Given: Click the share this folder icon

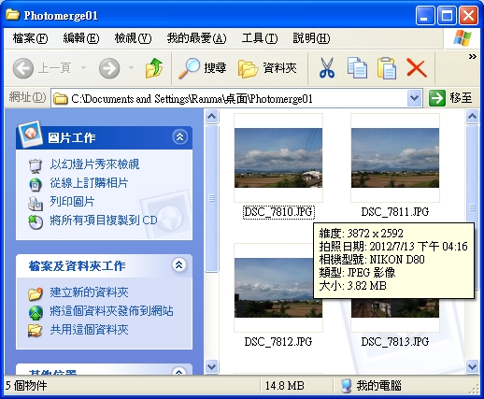Looking at the screenshot, I should click(35, 331).
